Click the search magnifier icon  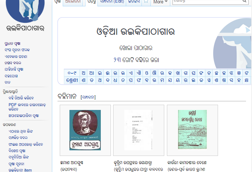tap(245, 2)
